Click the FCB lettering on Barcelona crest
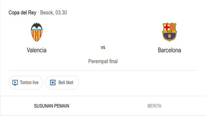206x116 pixels. [x=170, y=32]
